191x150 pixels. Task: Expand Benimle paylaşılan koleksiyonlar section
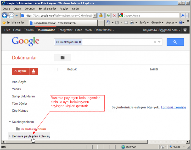(x=10, y=136)
